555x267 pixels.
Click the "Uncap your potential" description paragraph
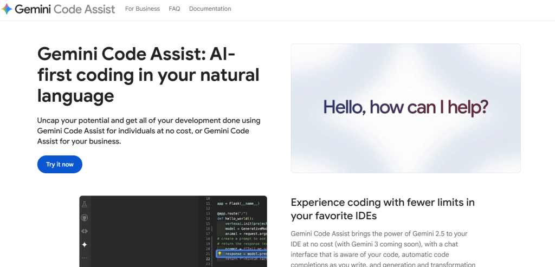point(149,131)
